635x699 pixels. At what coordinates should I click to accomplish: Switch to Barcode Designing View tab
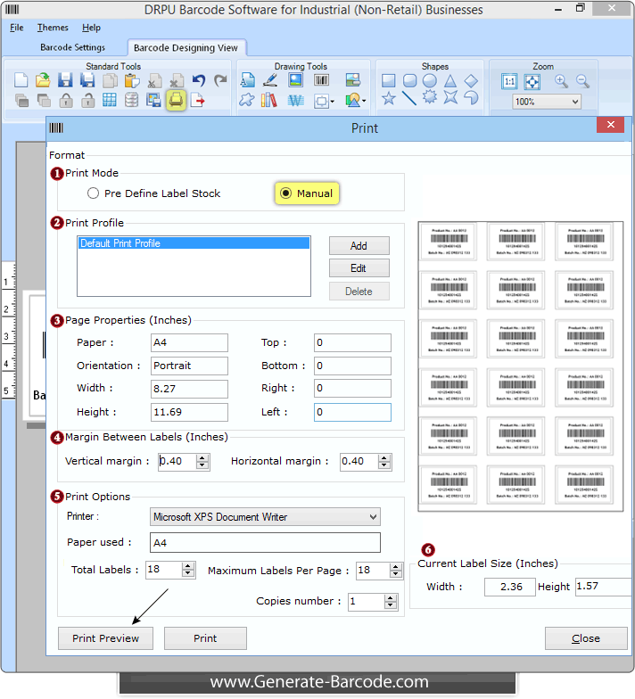coord(186,48)
